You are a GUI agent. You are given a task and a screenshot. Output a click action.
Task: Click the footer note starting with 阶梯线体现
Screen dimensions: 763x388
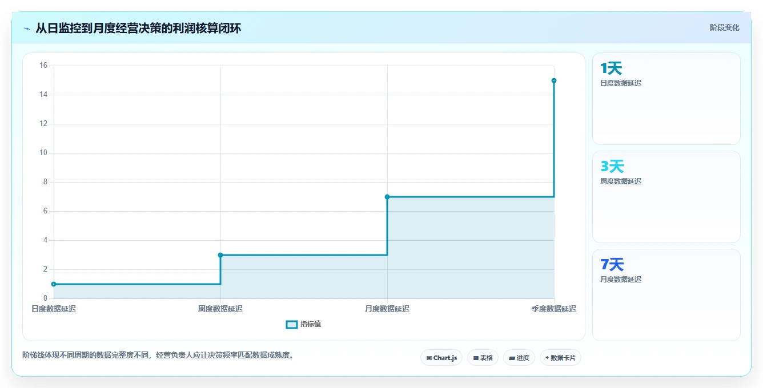158,355
